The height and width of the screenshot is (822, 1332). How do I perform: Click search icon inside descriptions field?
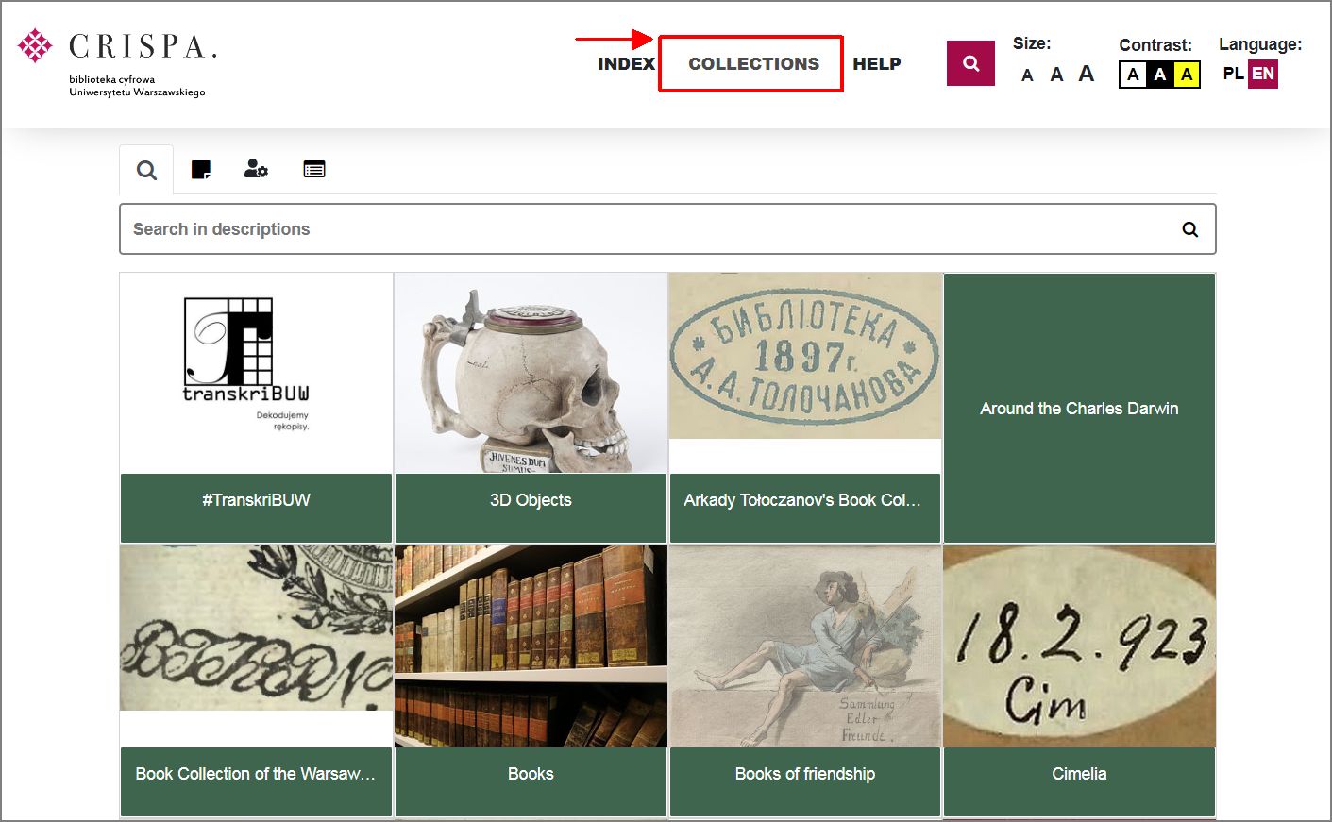pyautogui.click(x=1189, y=229)
